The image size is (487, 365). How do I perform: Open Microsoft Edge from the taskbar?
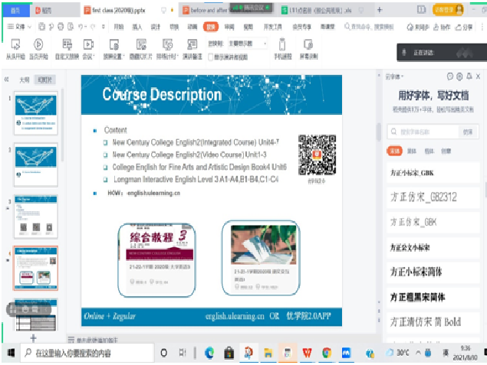209,353
